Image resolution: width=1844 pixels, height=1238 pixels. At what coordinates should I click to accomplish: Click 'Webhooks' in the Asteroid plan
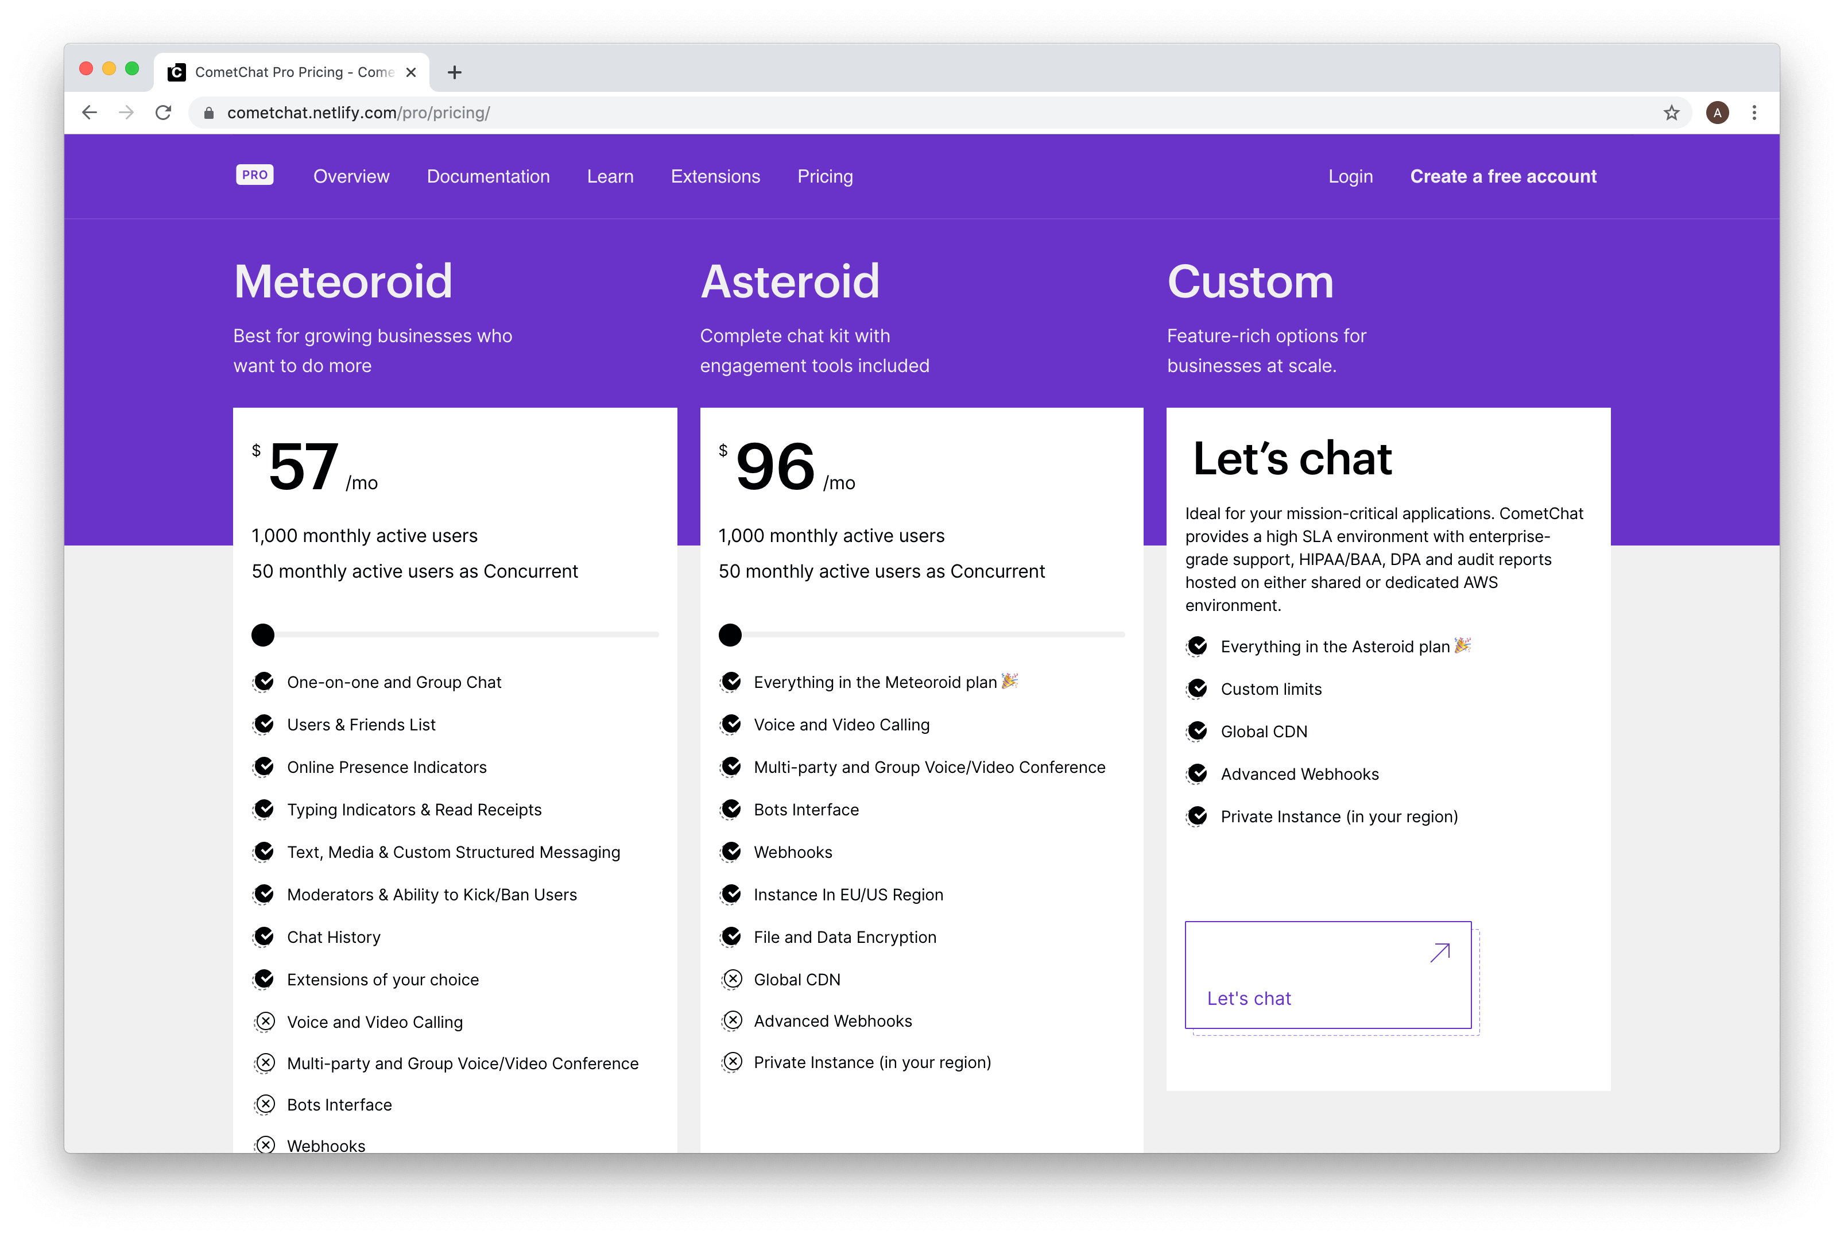click(x=792, y=852)
